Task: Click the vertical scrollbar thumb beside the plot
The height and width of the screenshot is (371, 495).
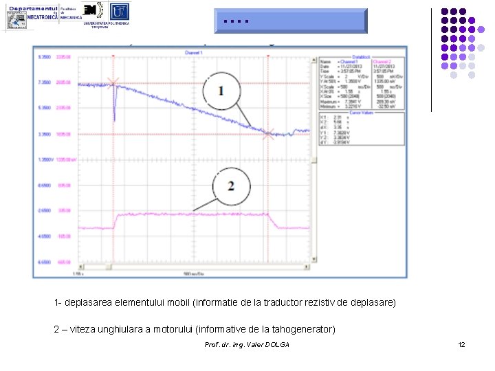Action: click(x=314, y=160)
